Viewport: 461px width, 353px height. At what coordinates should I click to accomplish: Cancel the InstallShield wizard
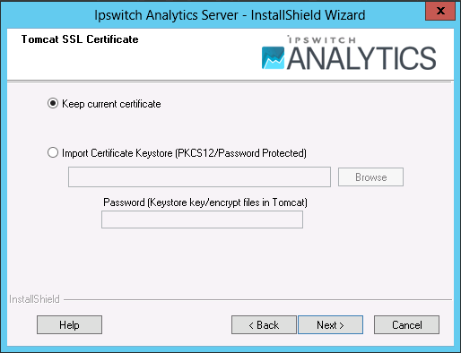point(406,324)
